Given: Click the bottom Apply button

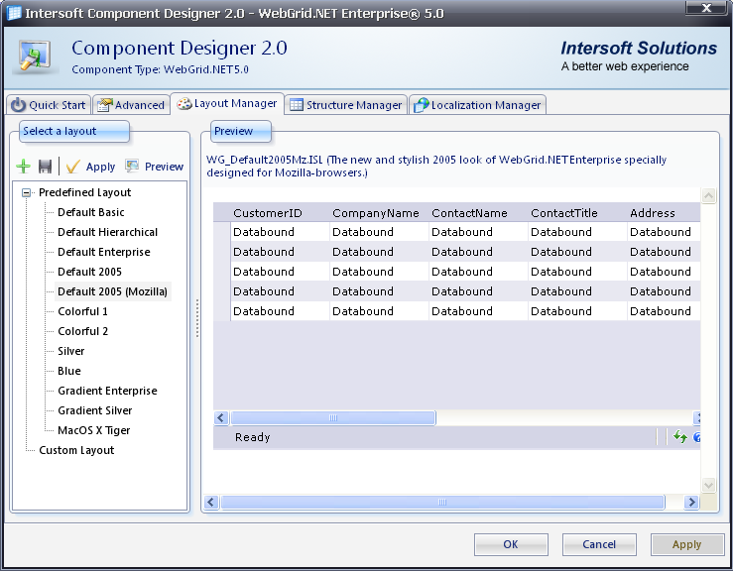Looking at the screenshot, I should click(686, 544).
